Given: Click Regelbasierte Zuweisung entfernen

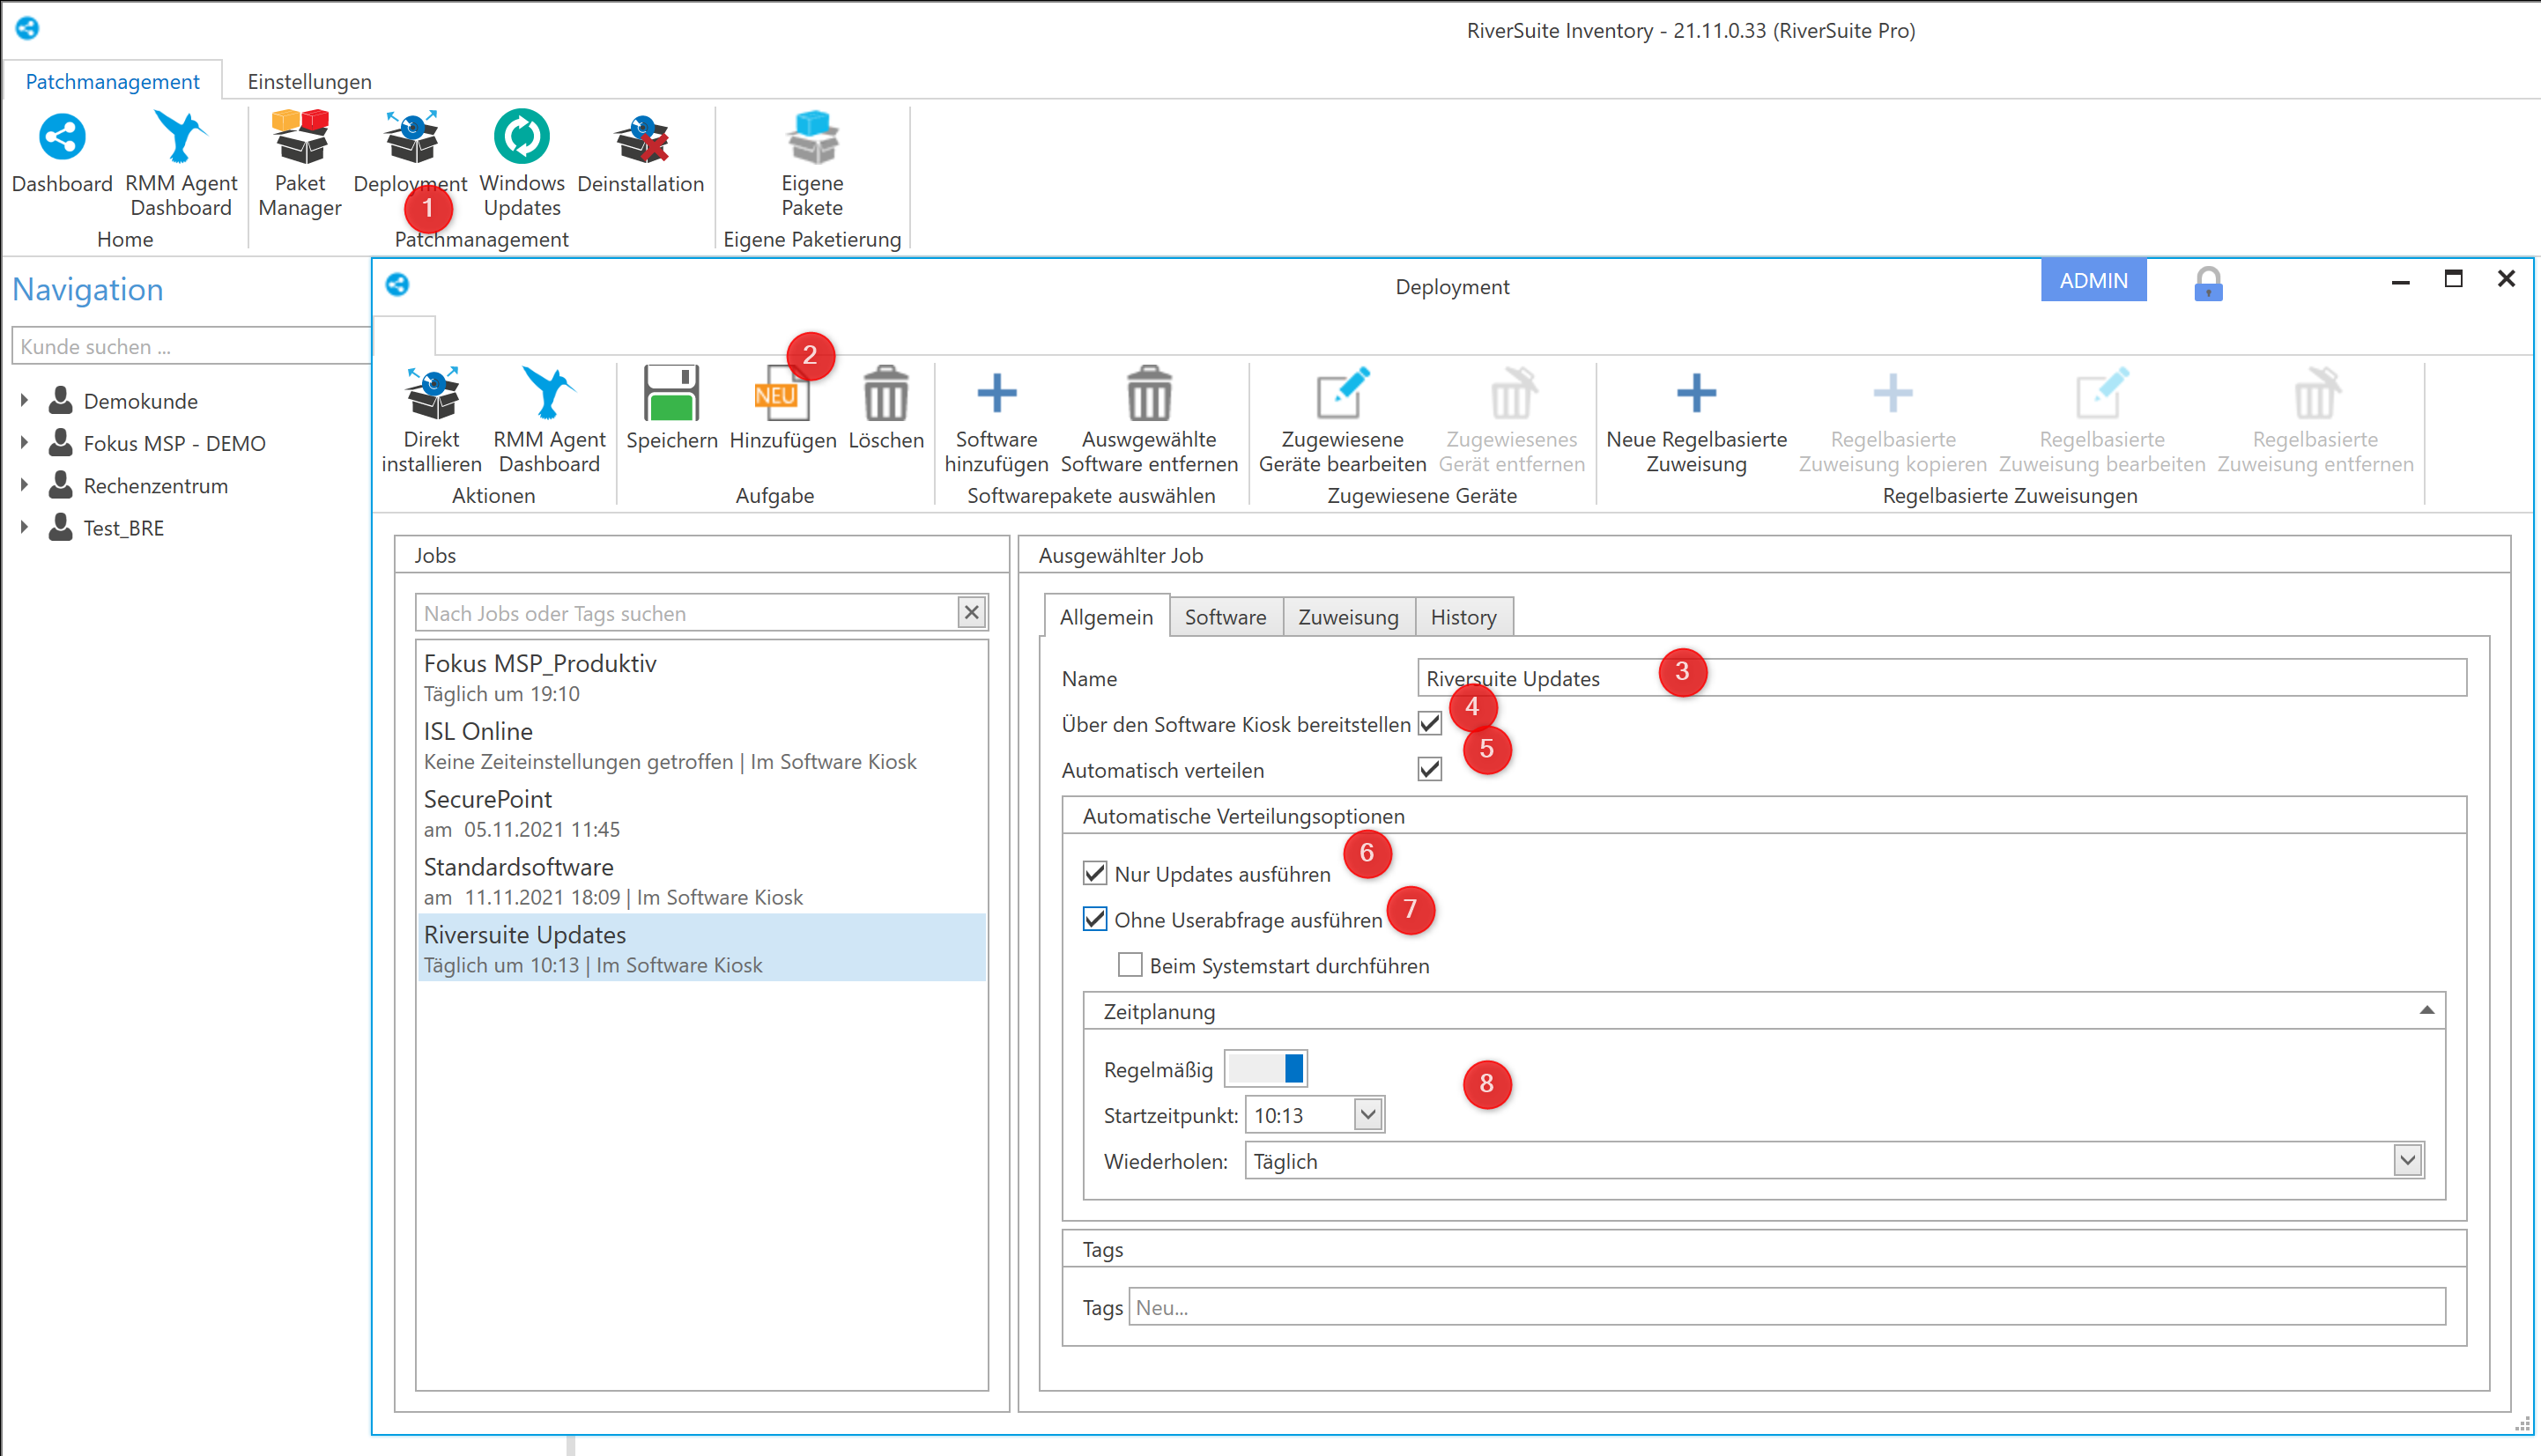Looking at the screenshot, I should 2315,420.
